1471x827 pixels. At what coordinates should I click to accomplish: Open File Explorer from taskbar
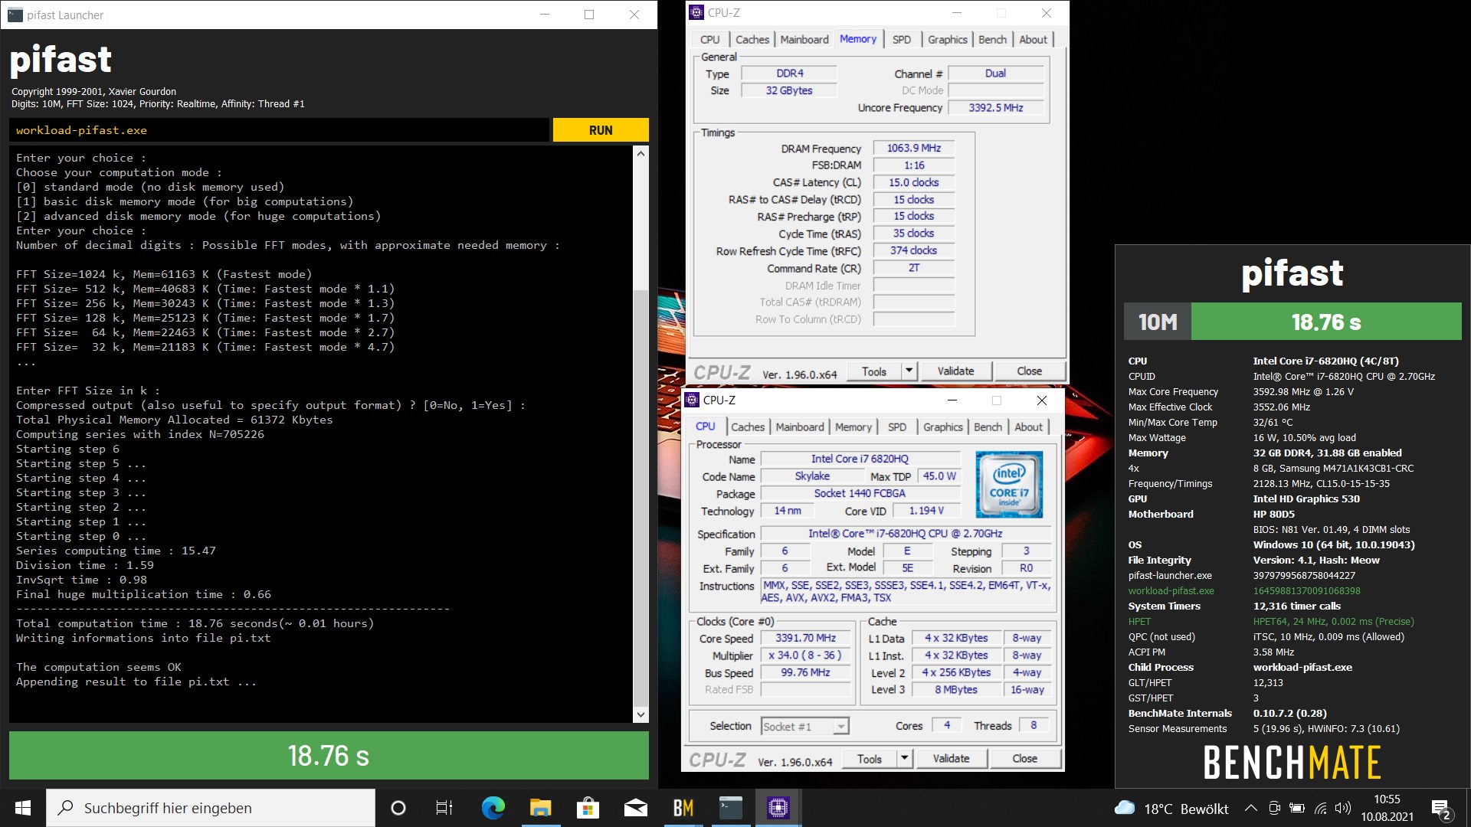(540, 808)
